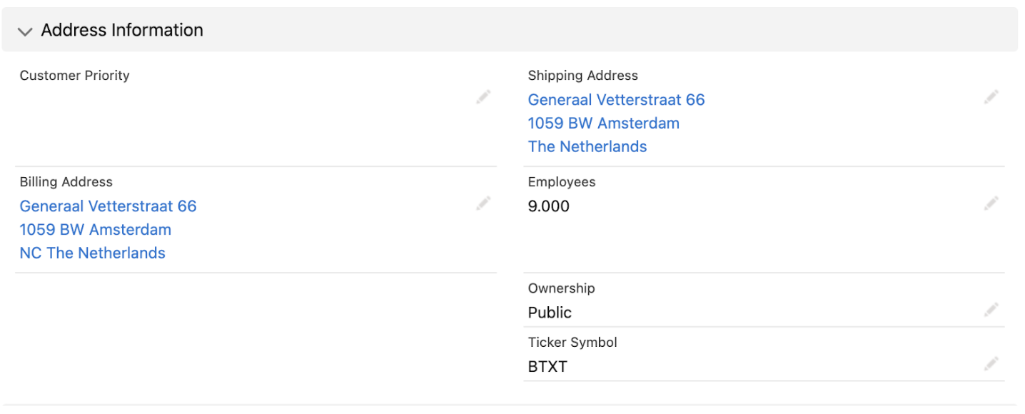Collapse the Address Information section chevron
1025x414 pixels.
click(x=26, y=31)
